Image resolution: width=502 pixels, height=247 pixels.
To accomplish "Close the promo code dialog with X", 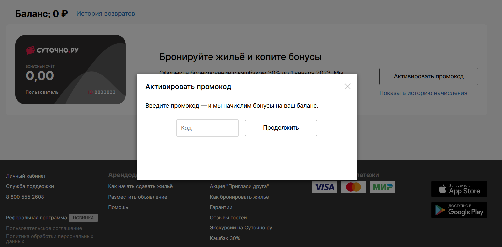I will tap(348, 87).
